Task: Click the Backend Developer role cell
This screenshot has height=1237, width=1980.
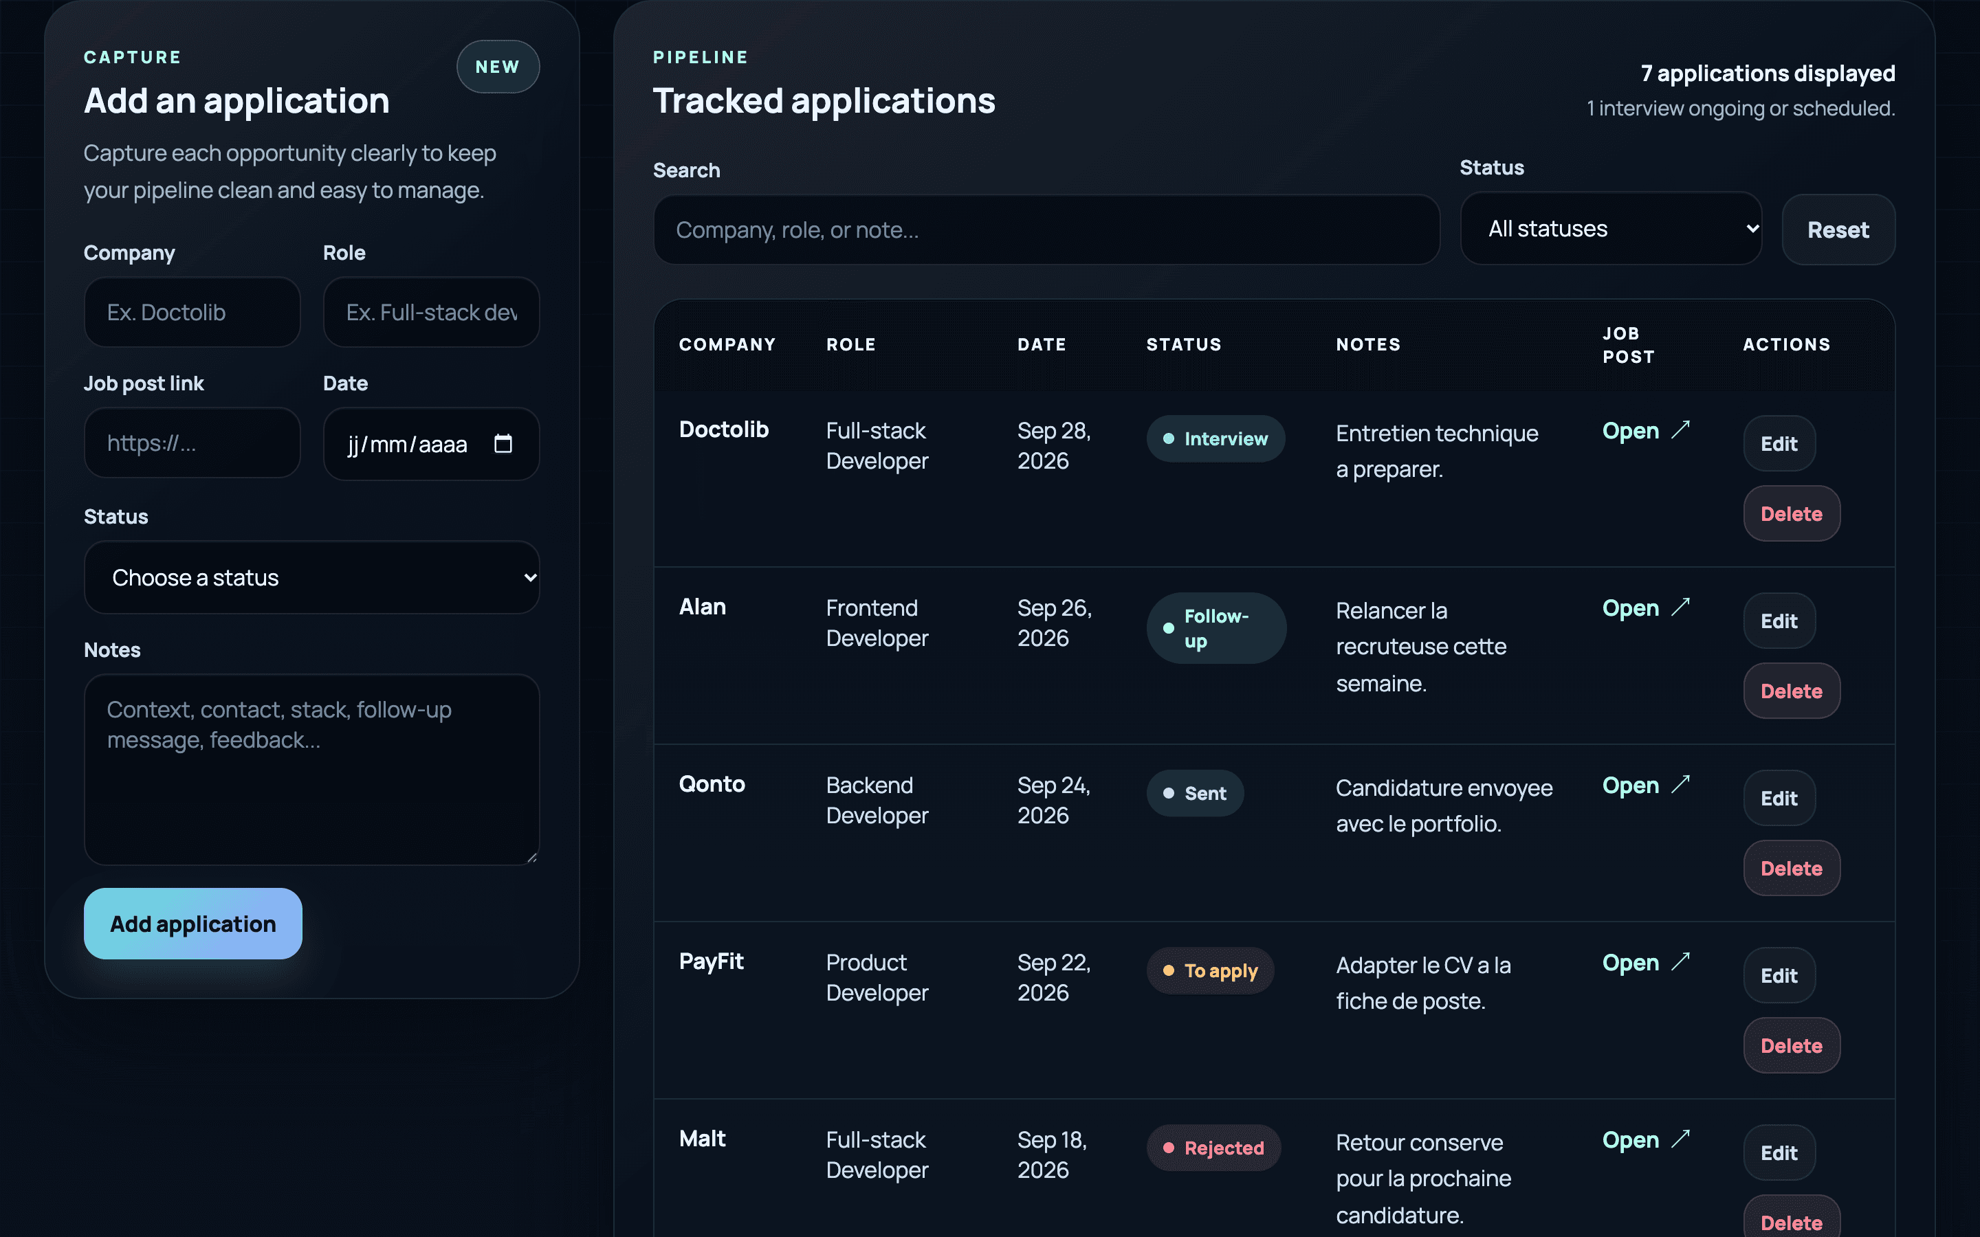Action: (x=877, y=800)
